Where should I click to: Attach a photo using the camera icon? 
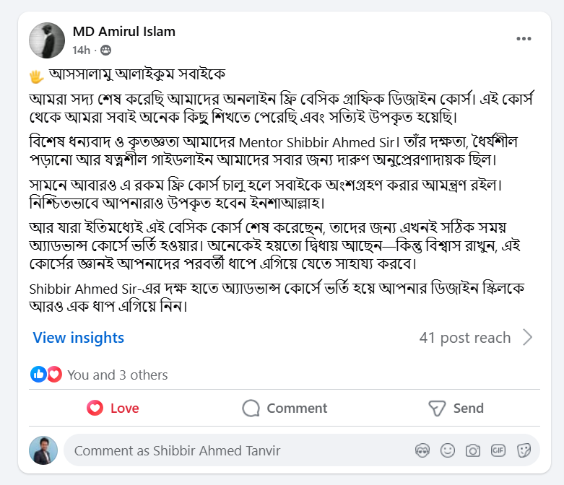[473, 451]
